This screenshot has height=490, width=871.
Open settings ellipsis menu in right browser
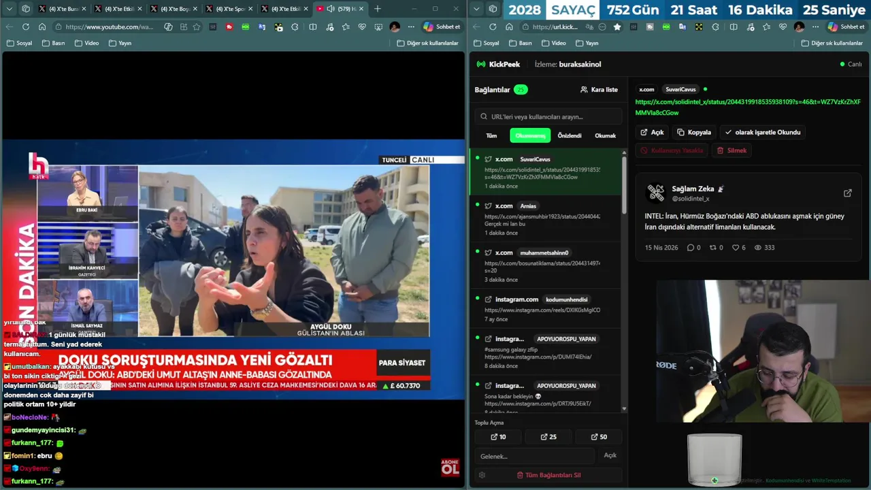click(x=815, y=27)
